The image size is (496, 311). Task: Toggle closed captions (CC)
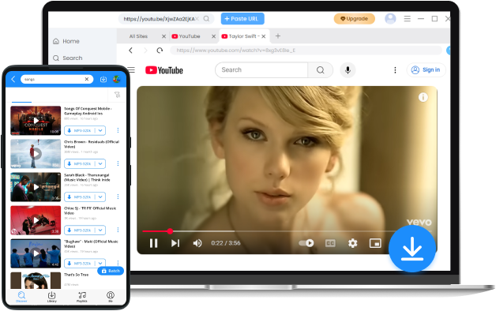[x=330, y=243]
